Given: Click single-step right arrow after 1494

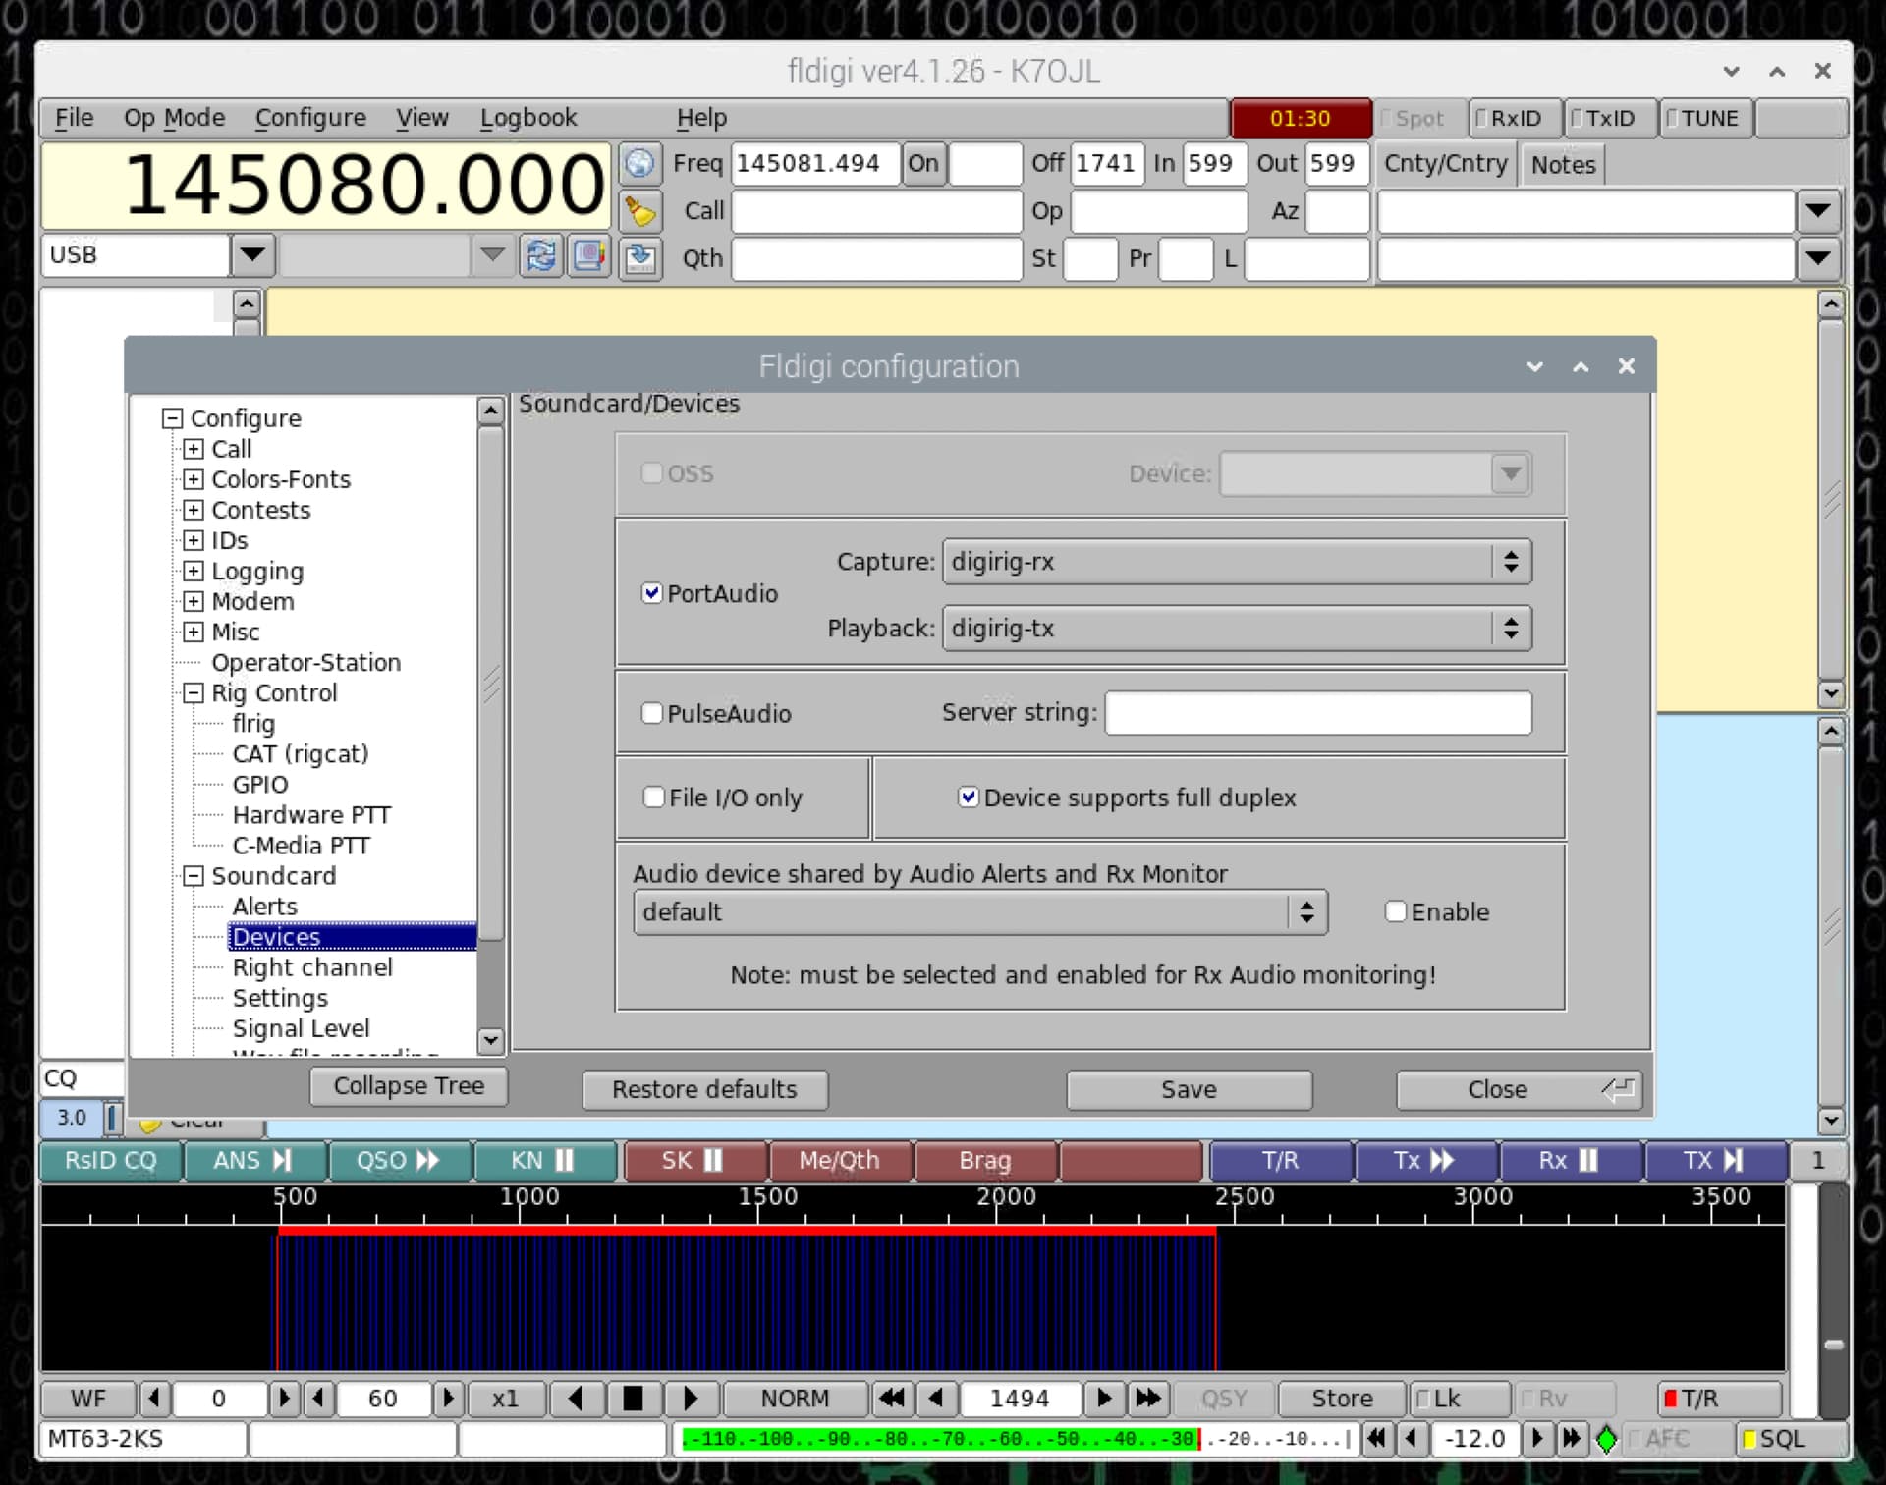Looking at the screenshot, I should point(1104,1398).
